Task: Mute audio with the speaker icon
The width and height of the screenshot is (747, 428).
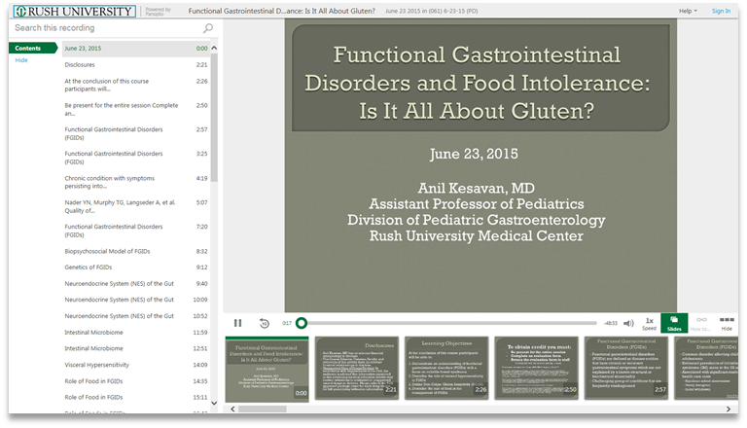Action: [629, 323]
